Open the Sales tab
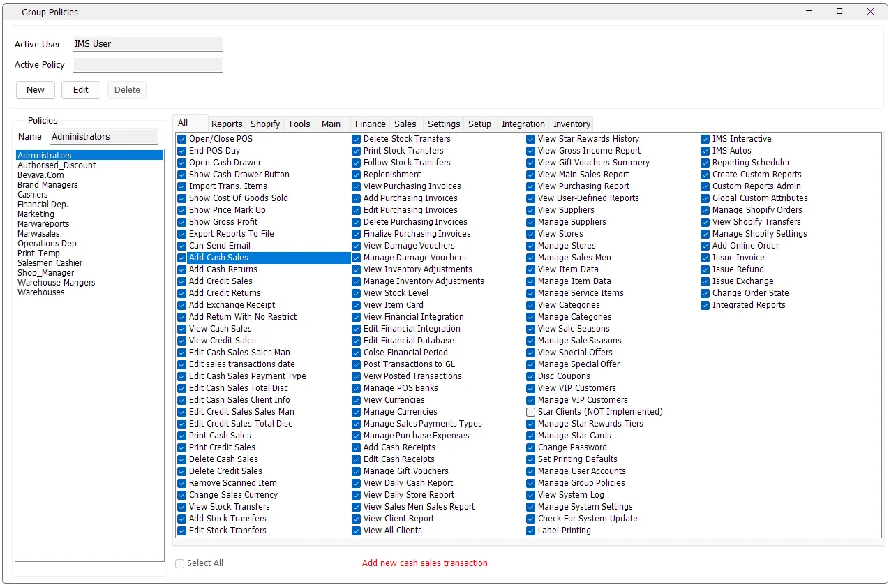The image size is (889, 585). (405, 124)
